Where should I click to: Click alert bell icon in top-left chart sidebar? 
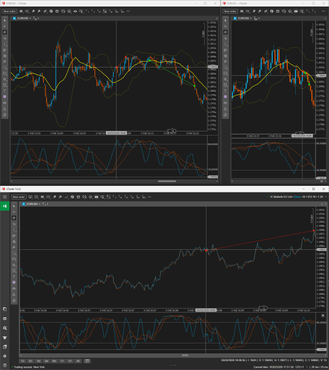point(5,109)
